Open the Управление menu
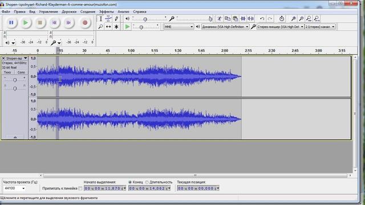The width and height of the screenshot is (365, 205). tap(48, 11)
